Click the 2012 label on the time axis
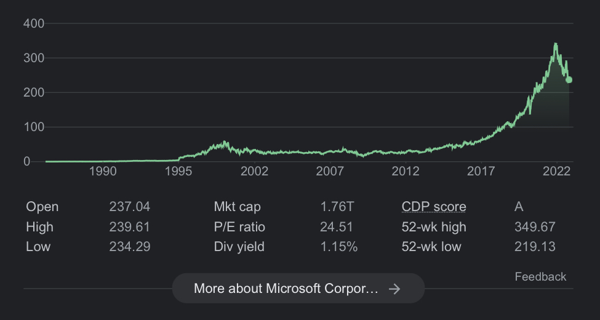Image resolution: width=600 pixels, height=320 pixels. click(406, 171)
